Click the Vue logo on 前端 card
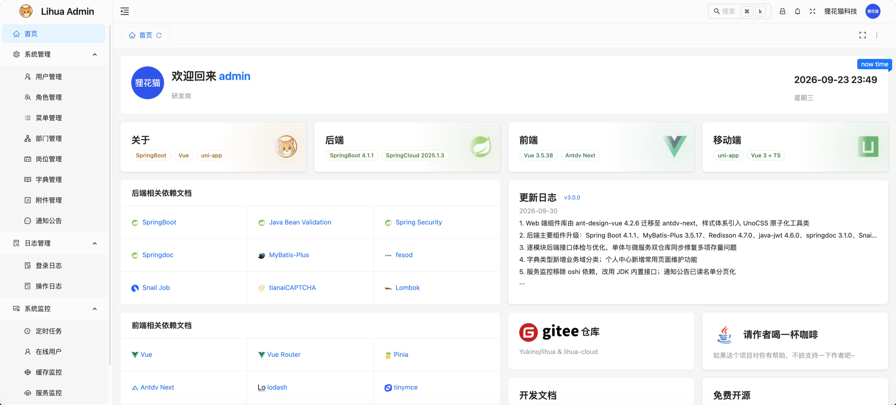The height and width of the screenshot is (405, 896). (x=674, y=146)
